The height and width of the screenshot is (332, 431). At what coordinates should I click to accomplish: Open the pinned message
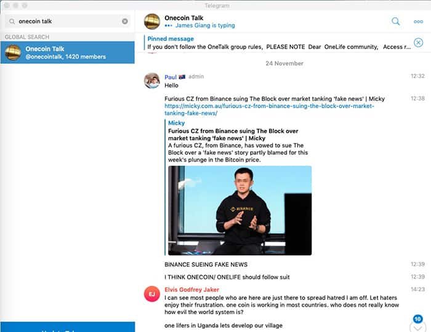(279, 43)
